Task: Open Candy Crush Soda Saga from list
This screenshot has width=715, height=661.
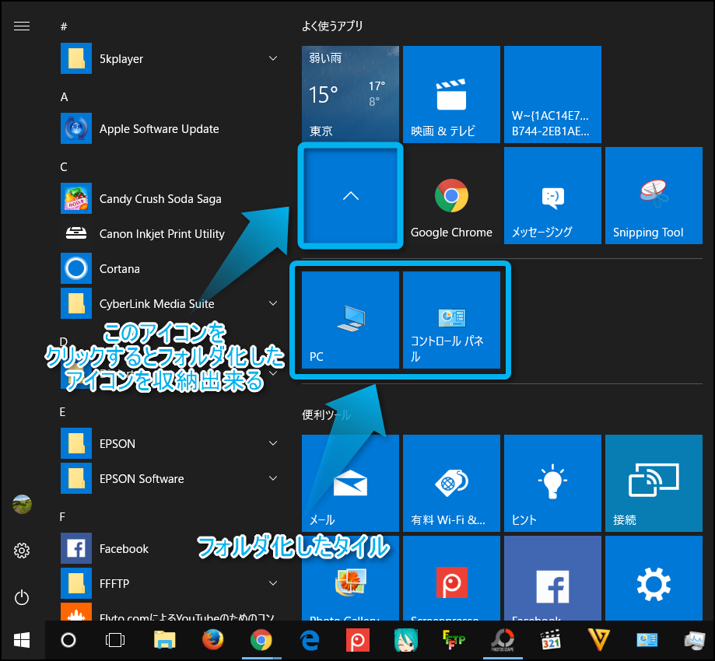Action: [x=160, y=199]
